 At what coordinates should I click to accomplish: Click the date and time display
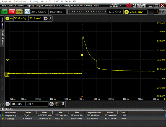tap(115, 5)
